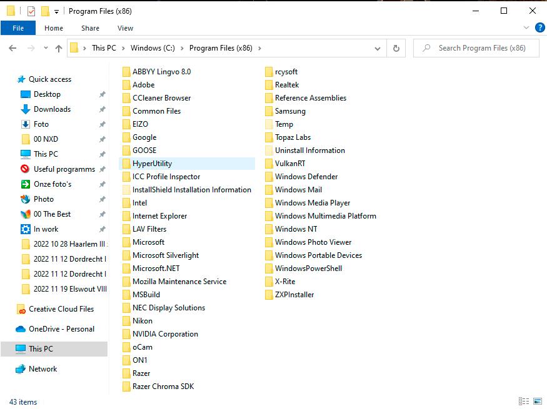Refresh the Program Files (x86) folder view

(x=396, y=49)
